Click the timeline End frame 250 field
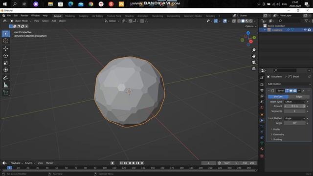 249,163
